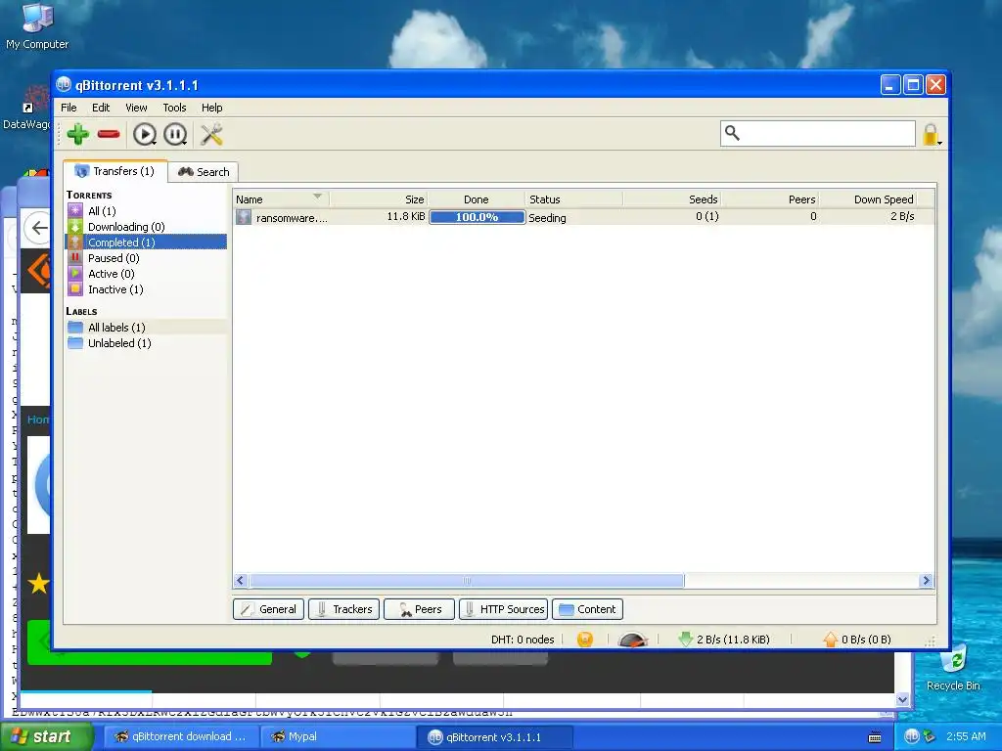Open the Tools menu
Screen dimensions: 1002x751
click(174, 108)
